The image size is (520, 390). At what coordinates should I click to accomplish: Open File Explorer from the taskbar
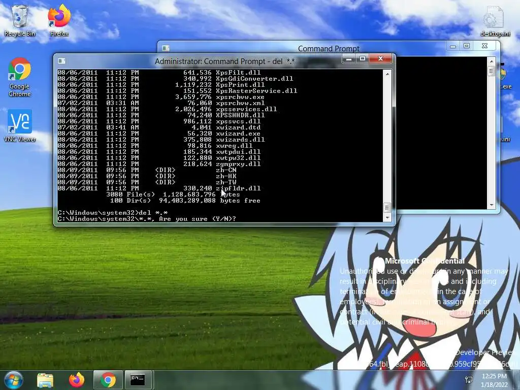(x=45, y=380)
